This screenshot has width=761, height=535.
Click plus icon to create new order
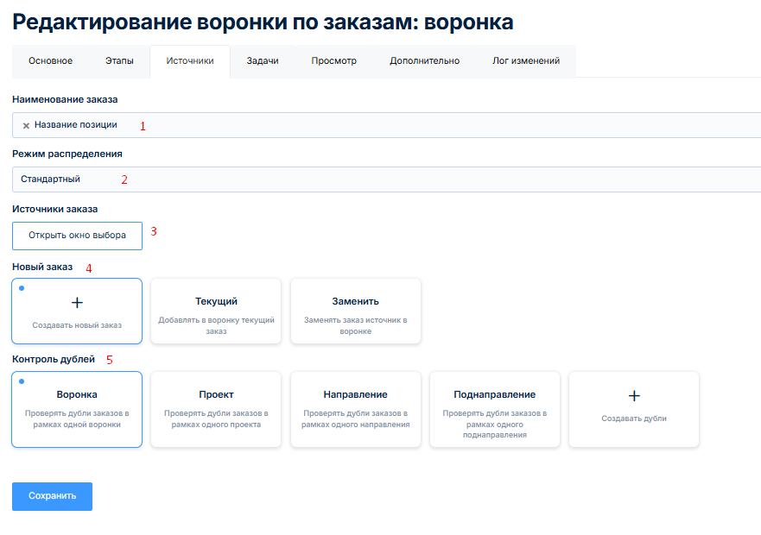click(77, 303)
